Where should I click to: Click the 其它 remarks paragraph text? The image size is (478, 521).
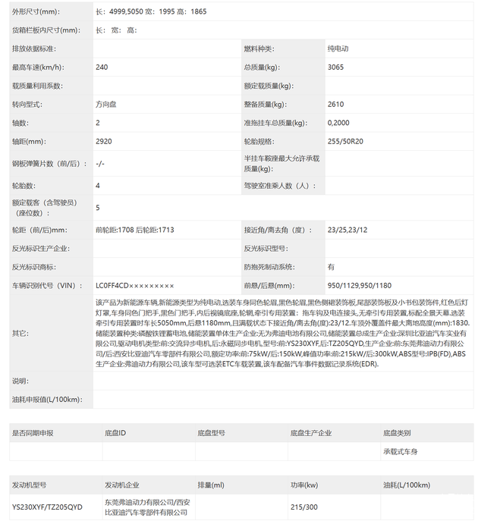pyautogui.click(x=285, y=333)
